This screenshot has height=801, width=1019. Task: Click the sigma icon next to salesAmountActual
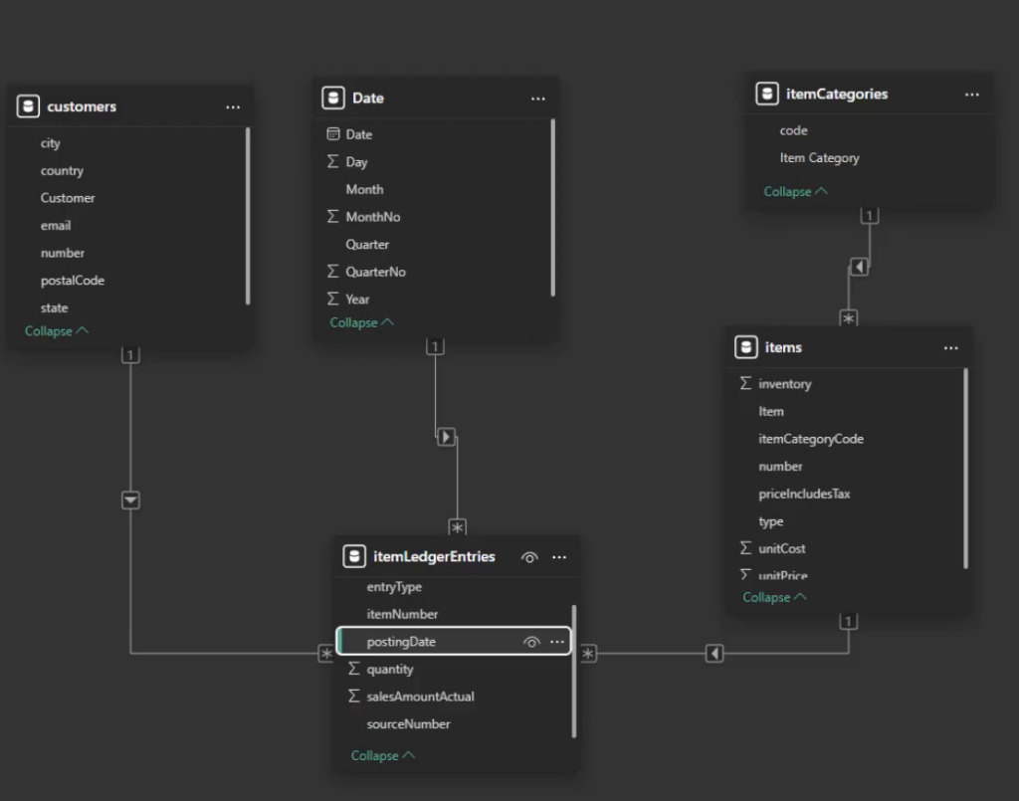353,696
